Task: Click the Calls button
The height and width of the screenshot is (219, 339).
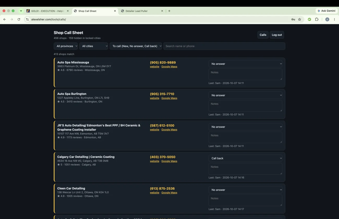Action: pyautogui.click(x=263, y=35)
